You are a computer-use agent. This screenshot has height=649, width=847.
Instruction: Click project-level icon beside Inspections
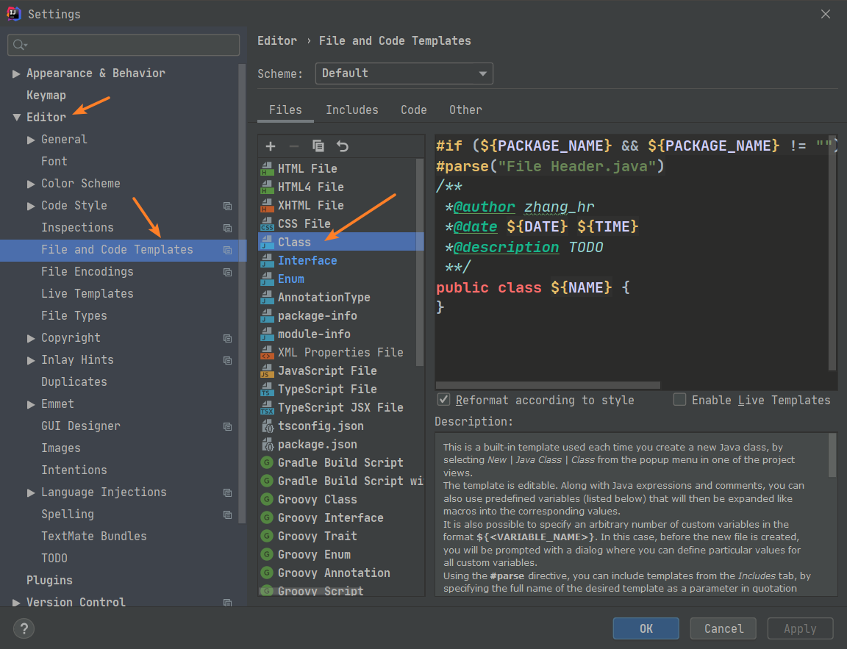pyautogui.click(x=227, y=229)
